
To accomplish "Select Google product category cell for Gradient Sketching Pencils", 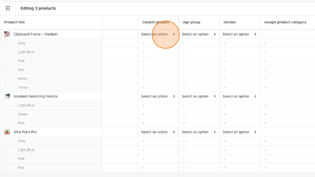I will [288, 96].
